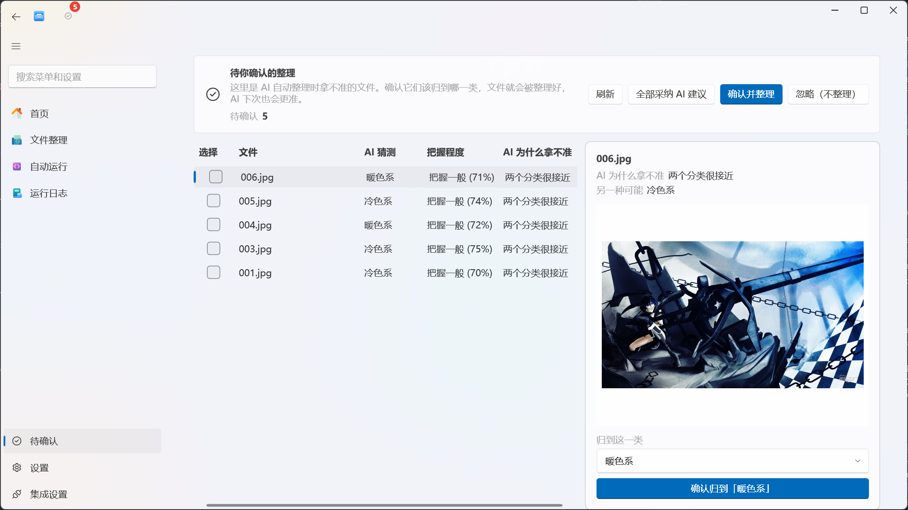This screenshot has height=510, width=908.
Task: Go back with the back arrow
Action: pos(16,17)
